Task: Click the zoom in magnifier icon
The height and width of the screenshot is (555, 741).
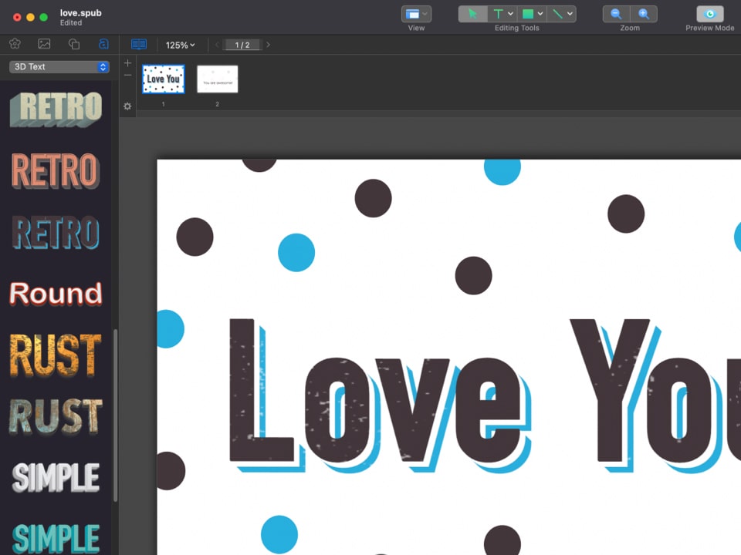Action: pos(645,13)
